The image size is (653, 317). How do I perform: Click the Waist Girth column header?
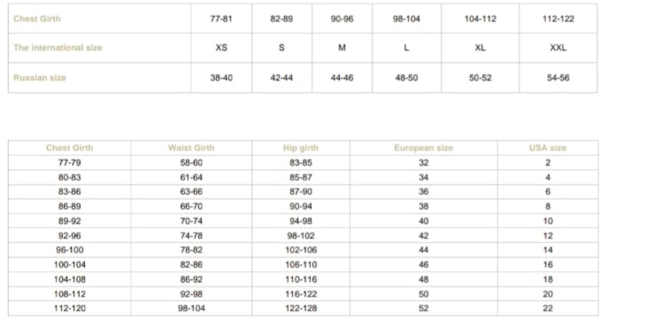pyautogui.click(x=191, y=148)
